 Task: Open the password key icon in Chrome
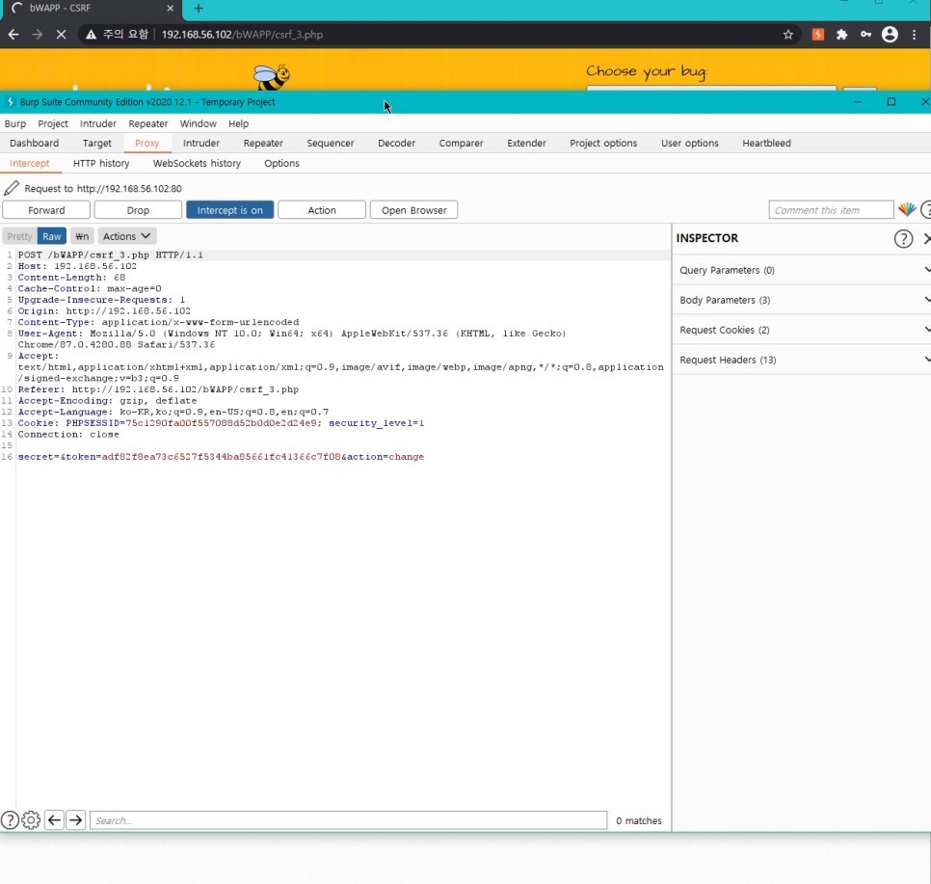(865, 35)
